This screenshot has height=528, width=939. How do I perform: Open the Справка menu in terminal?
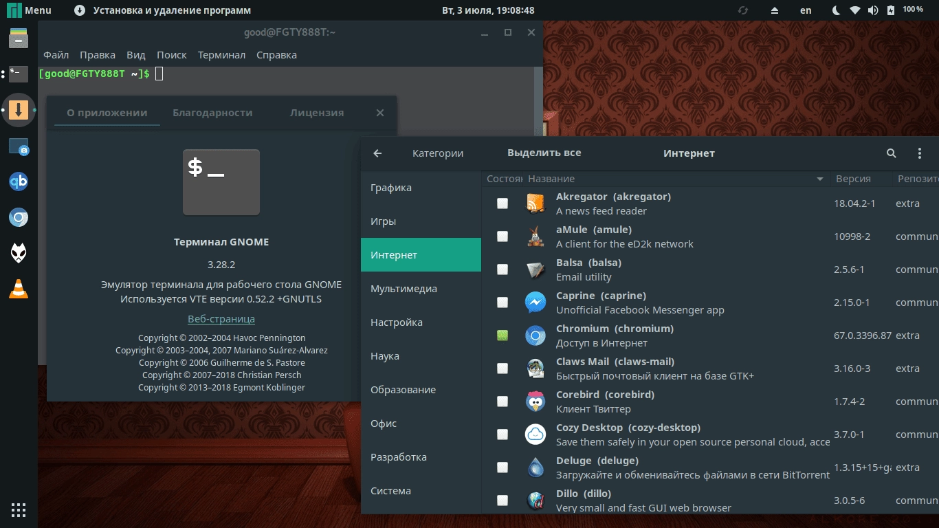(x=276, y=55)
